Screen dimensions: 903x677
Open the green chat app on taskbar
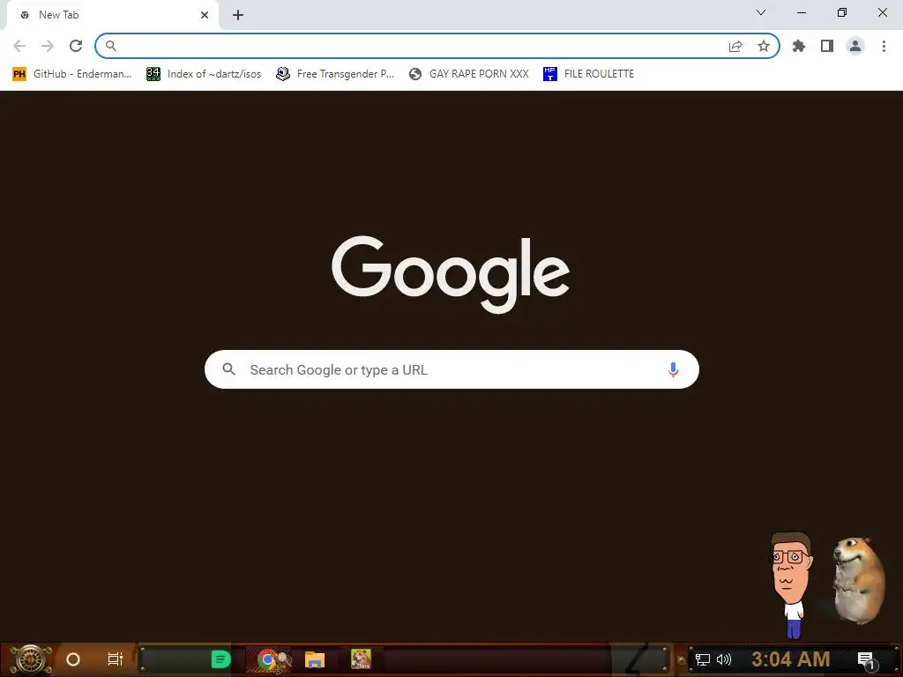pos(220,659)
